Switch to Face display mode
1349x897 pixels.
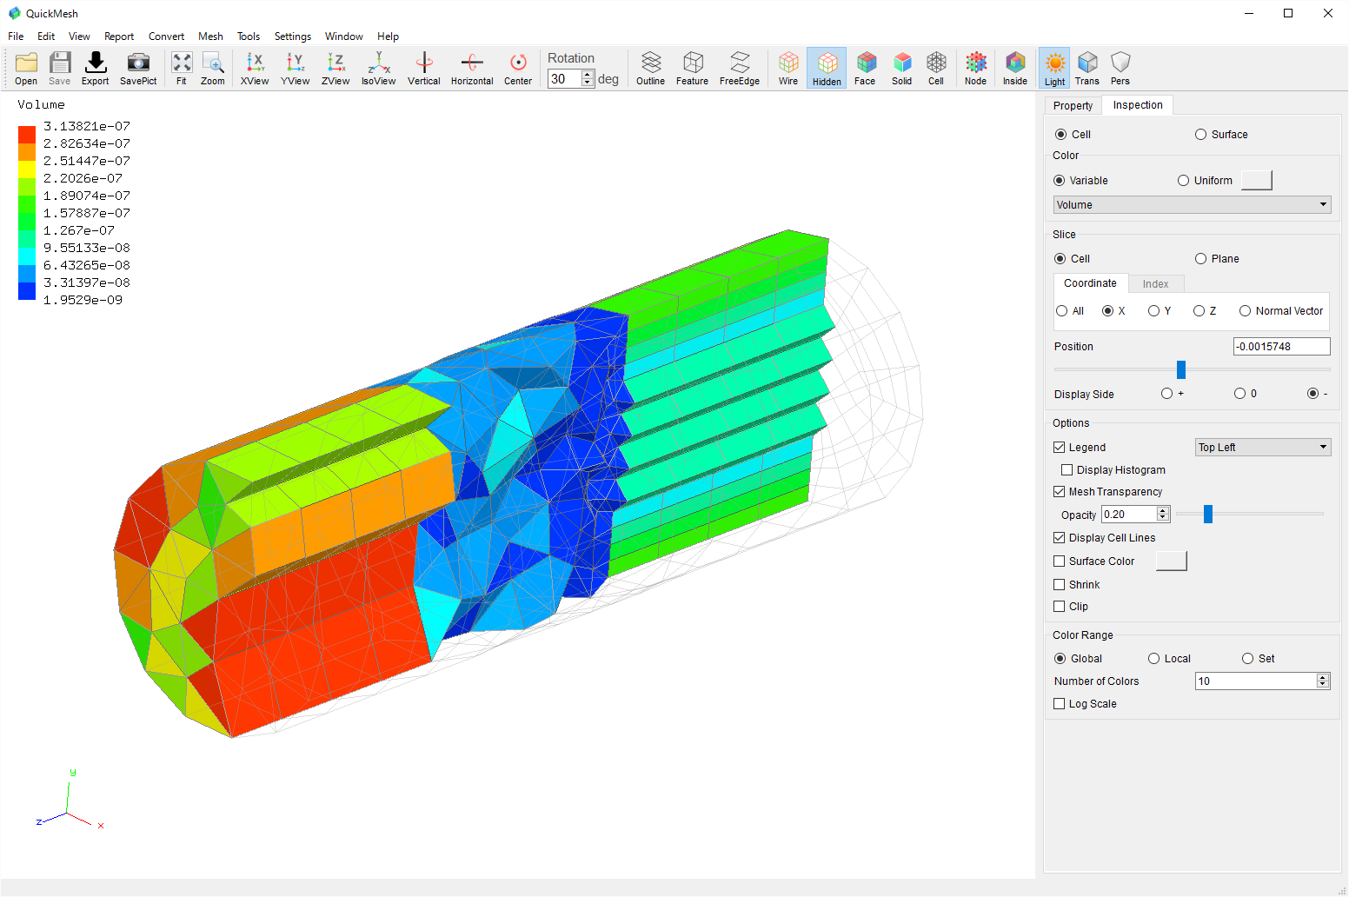865,68
